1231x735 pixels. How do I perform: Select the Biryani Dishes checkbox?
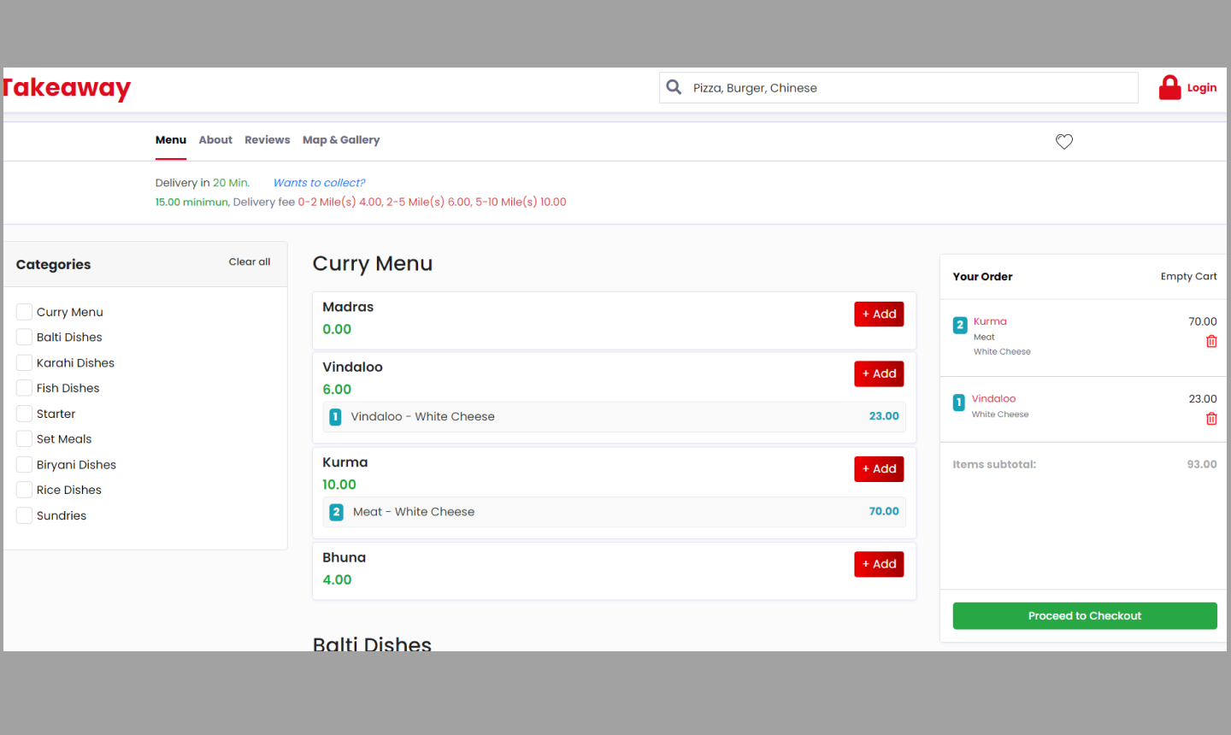25,465
